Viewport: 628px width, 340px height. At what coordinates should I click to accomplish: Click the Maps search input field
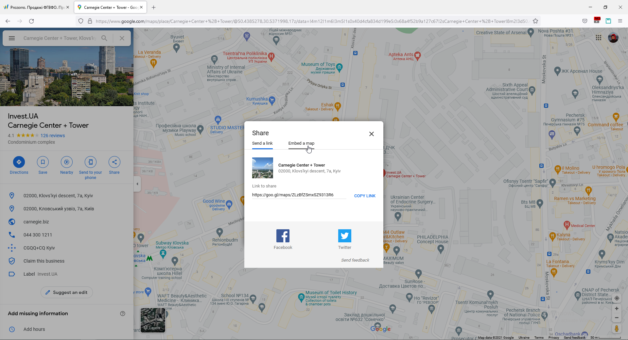[x=60, y=38]
